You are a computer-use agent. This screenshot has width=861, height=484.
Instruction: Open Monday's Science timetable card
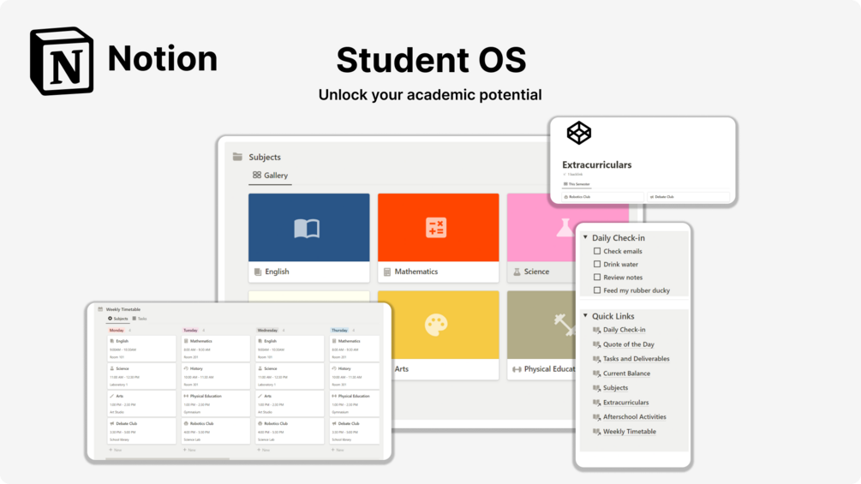coord(141,376)
